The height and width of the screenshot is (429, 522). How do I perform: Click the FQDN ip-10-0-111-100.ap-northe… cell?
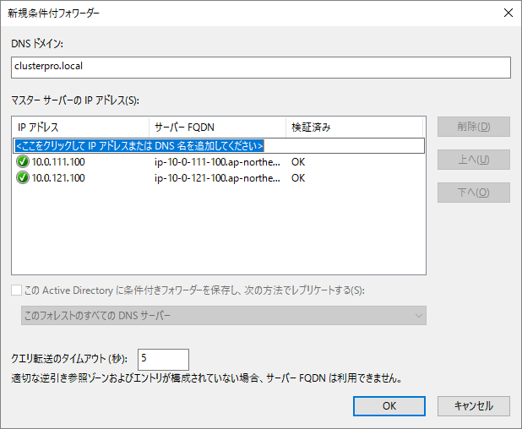pyautogui.click(x=217, y=161)
